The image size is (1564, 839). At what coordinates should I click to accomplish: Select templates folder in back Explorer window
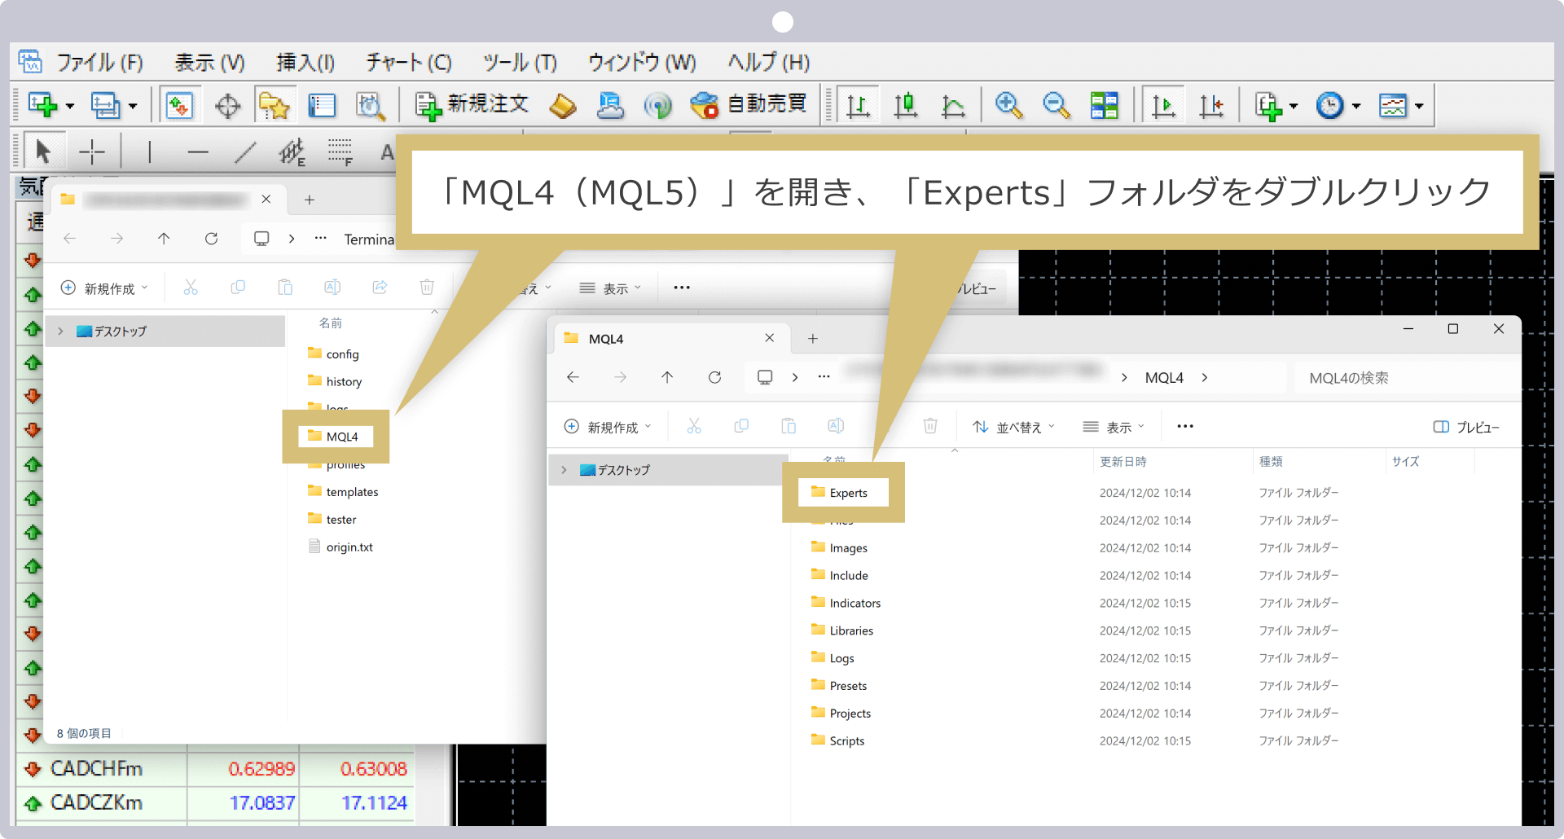343,492
